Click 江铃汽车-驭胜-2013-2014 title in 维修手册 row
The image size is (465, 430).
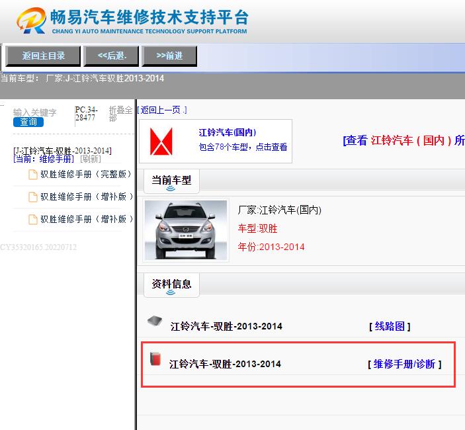[x=225, y=364]
